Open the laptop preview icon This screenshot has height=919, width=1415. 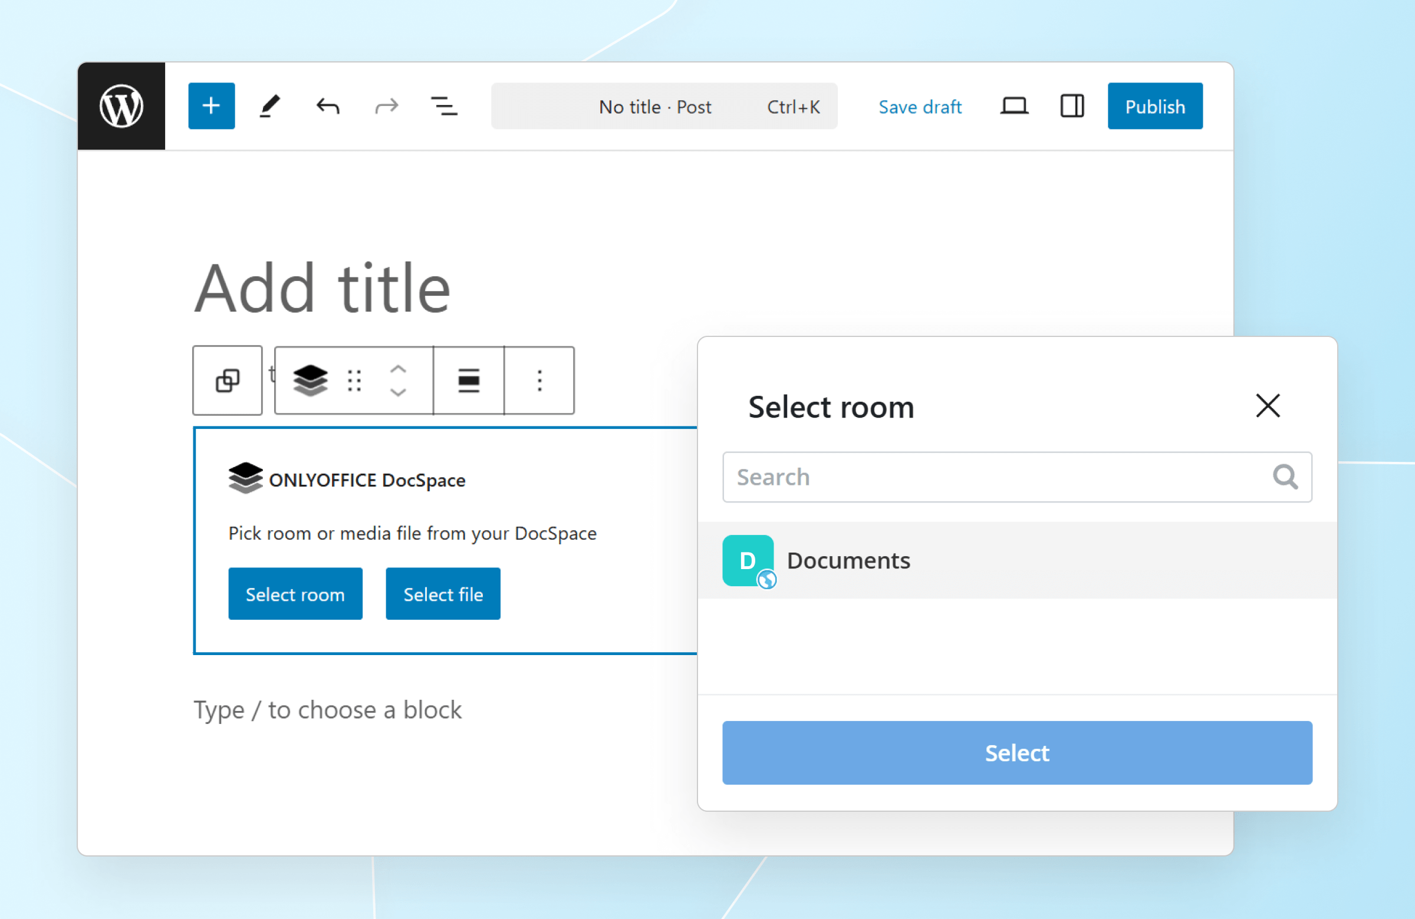1014,107
